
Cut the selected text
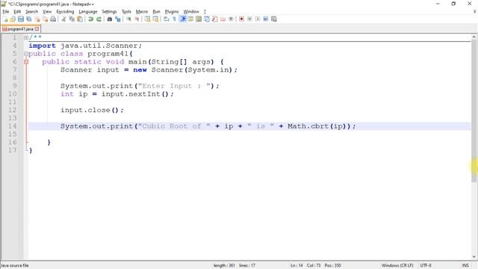[x=63, y=19]
